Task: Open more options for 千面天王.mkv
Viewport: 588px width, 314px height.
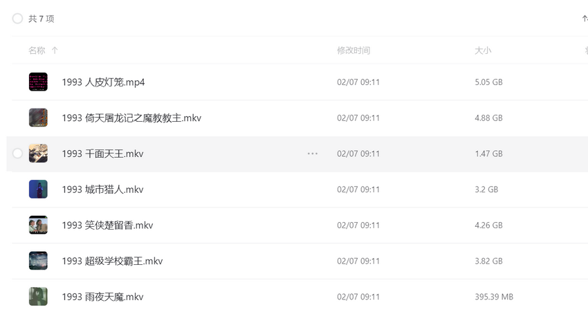Action: 313,154
